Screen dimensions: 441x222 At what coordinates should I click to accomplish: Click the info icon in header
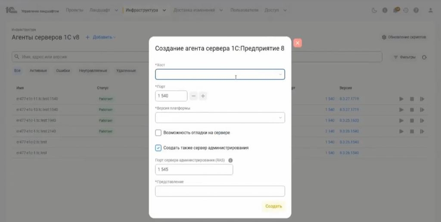click(385, 10)
